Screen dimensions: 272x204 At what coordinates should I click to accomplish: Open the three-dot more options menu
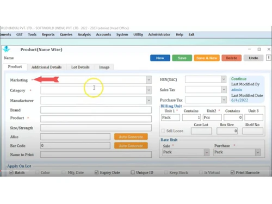pyautogui.click(x=269, y=58)
